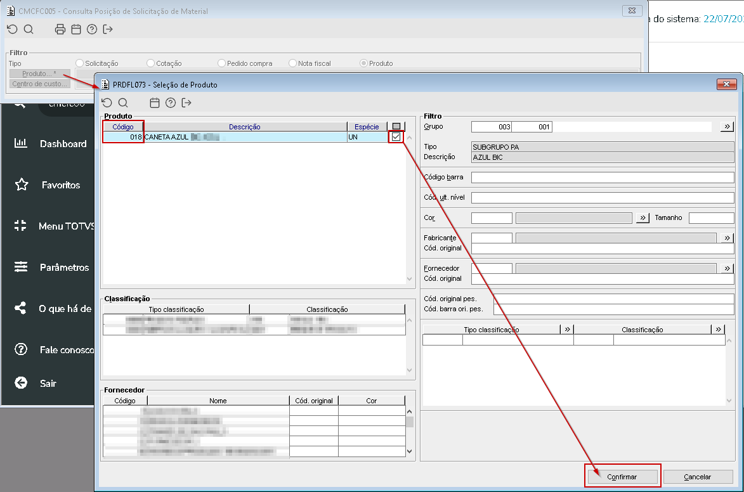Screen dimensions: 744x492
Task: Open Dashboard chart icon in sidebar
Action: point(20,143)
